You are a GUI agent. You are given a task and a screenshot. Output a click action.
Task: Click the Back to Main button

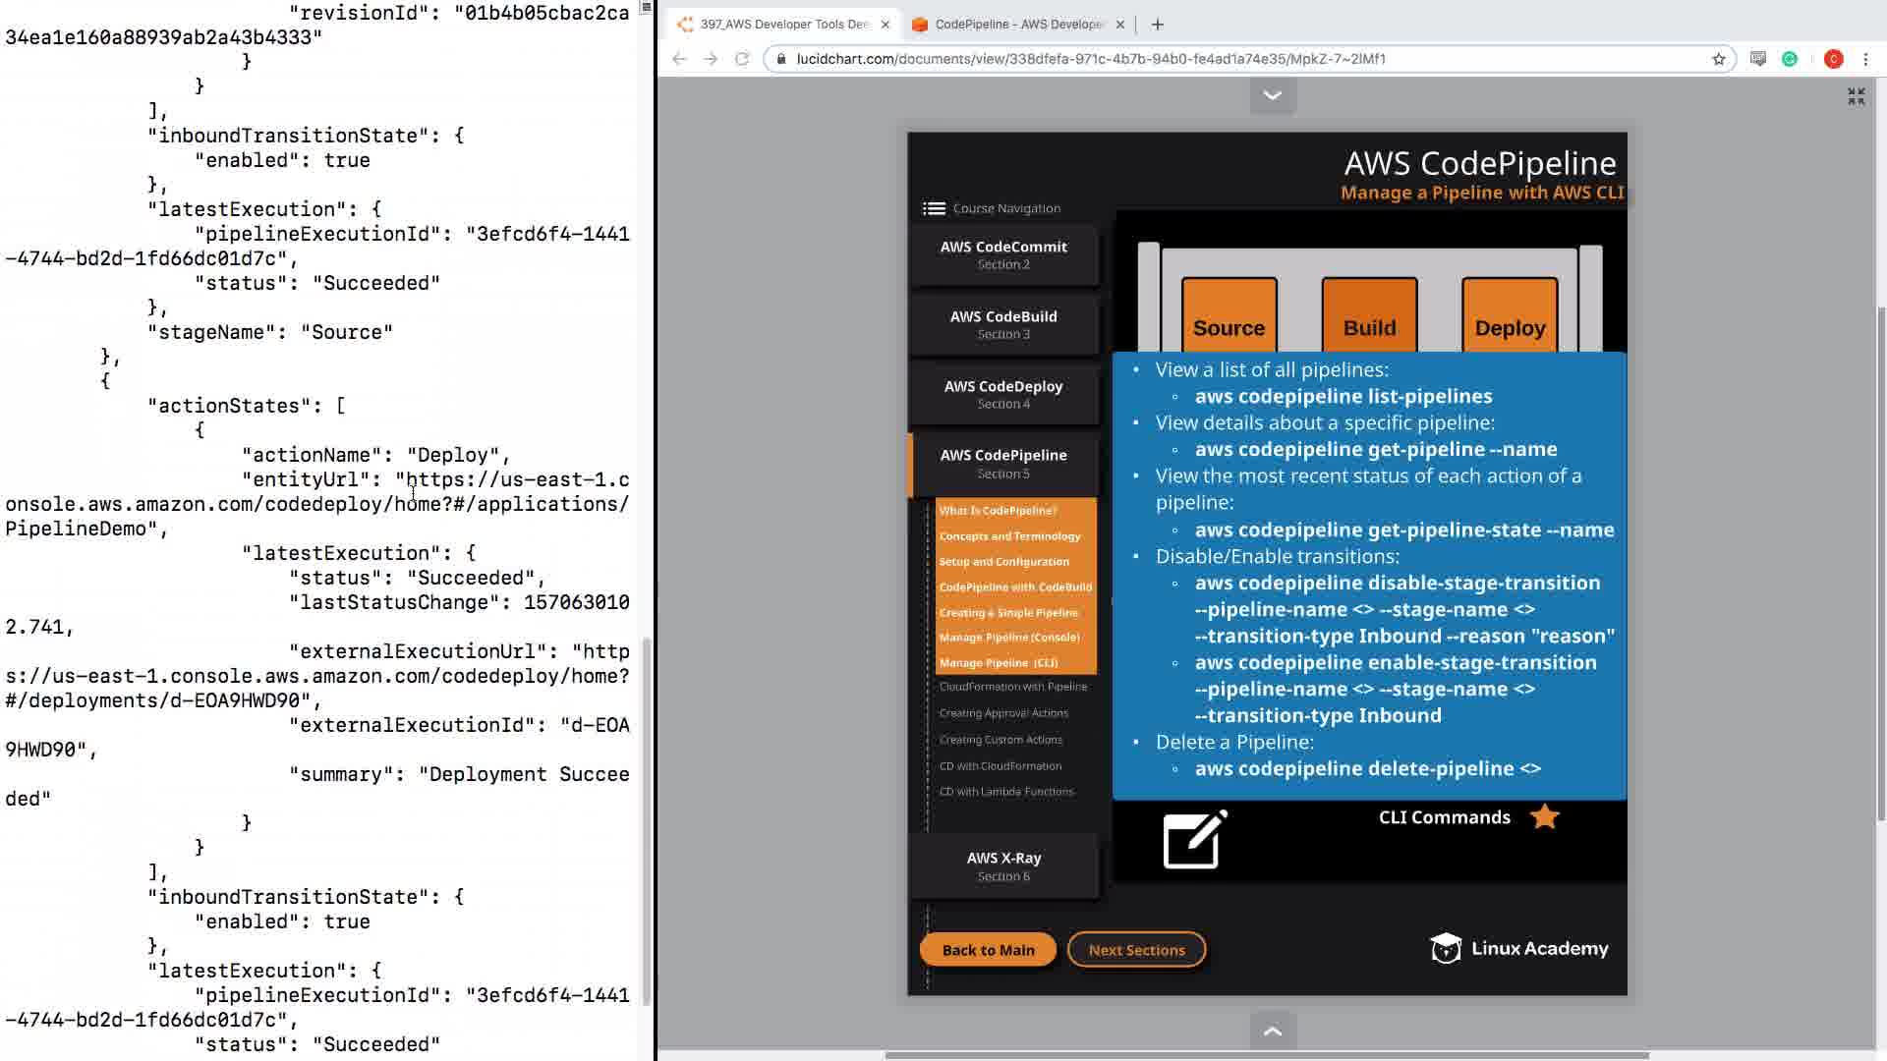tap(988, 950)
